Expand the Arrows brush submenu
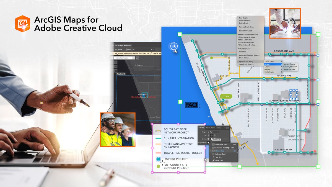Screen dimensions: 332x187 click(x=273, y=64)
